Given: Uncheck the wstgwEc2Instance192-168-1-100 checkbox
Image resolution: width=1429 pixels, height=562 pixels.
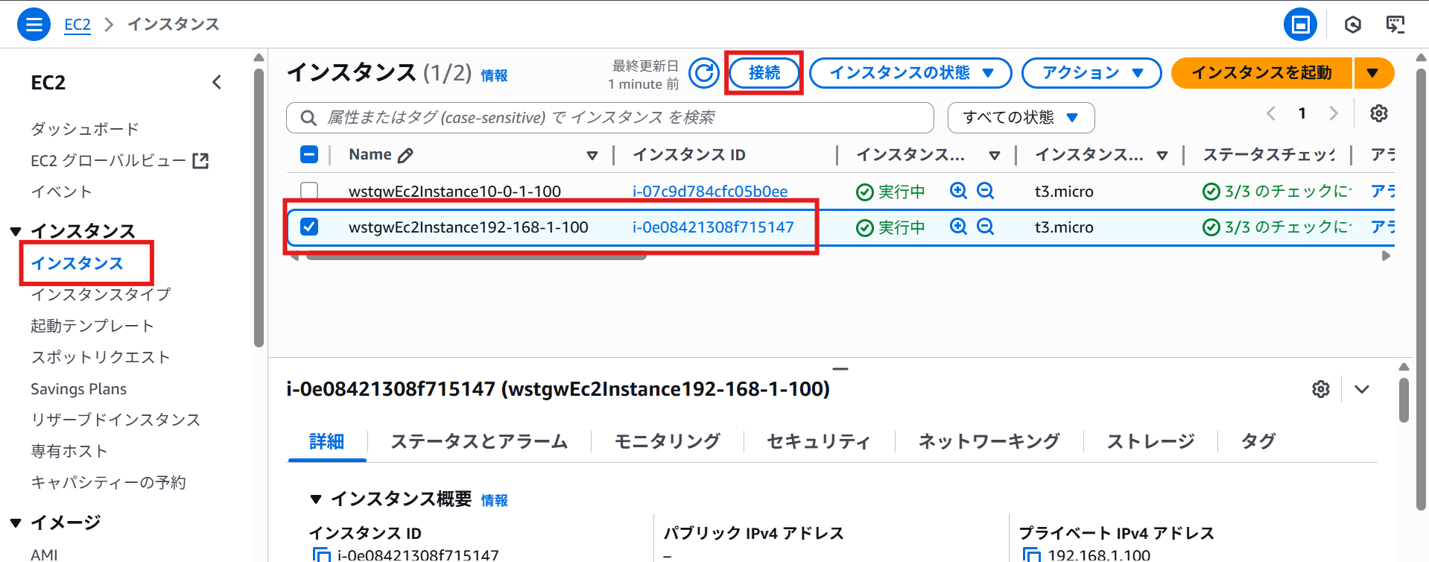Looking at the screenshot, I should point(309,227).
